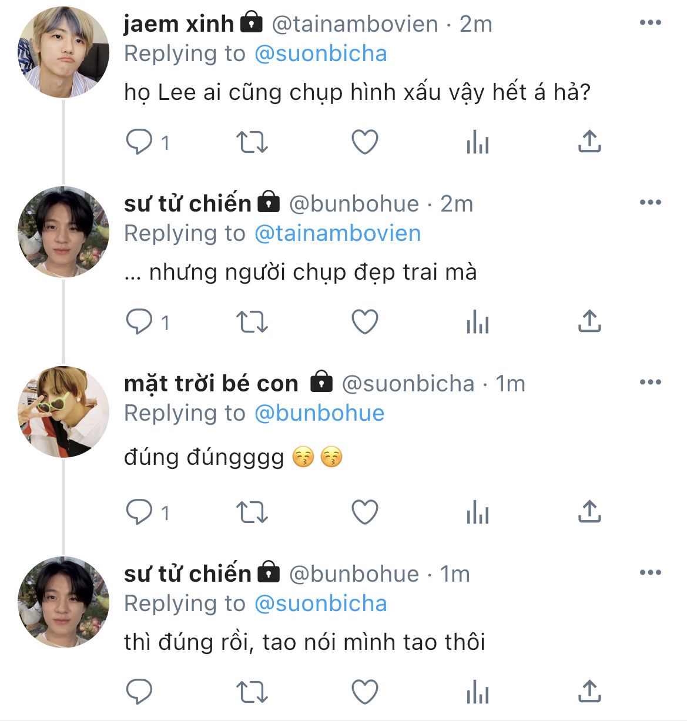Like the 'đúng đúngggg' tweet
This screenshot has height=721, width=687.
coord(364,512)
